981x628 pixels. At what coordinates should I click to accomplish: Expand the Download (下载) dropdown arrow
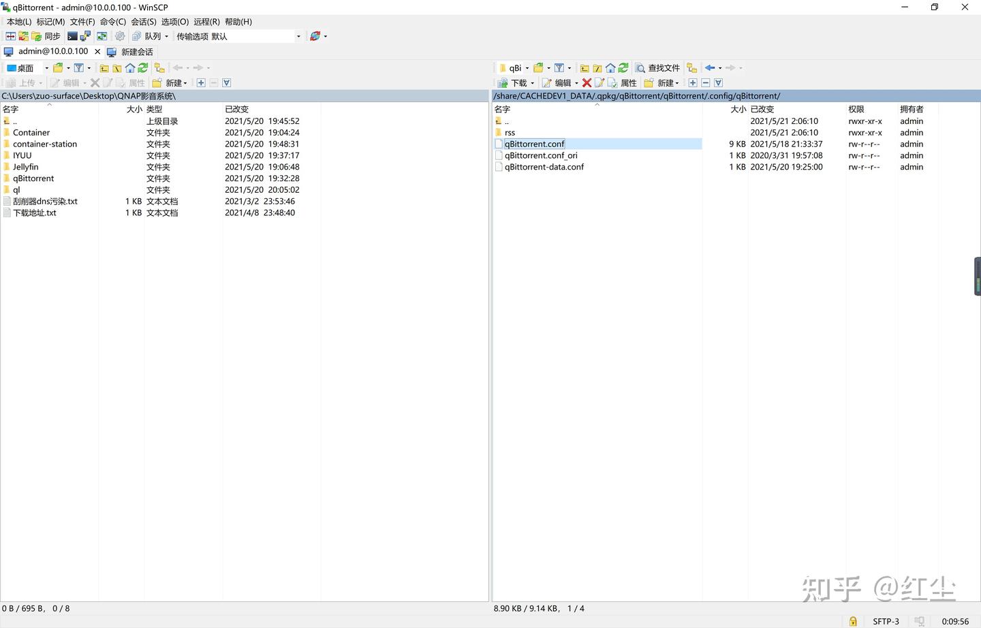click(x=532, y=83)
